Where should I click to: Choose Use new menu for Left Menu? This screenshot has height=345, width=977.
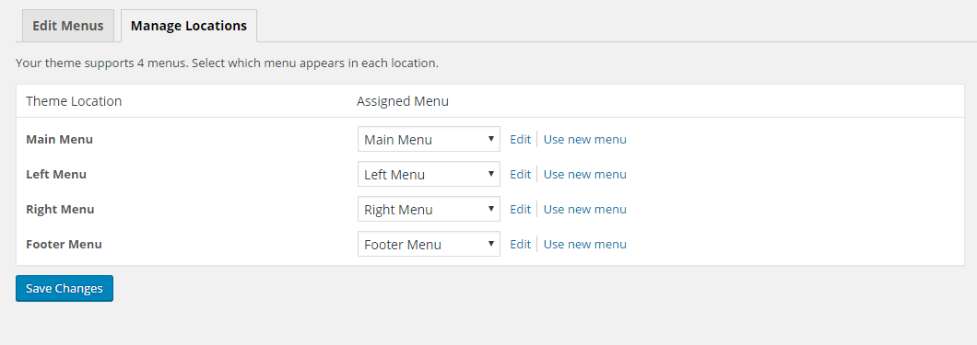point(585,174)
